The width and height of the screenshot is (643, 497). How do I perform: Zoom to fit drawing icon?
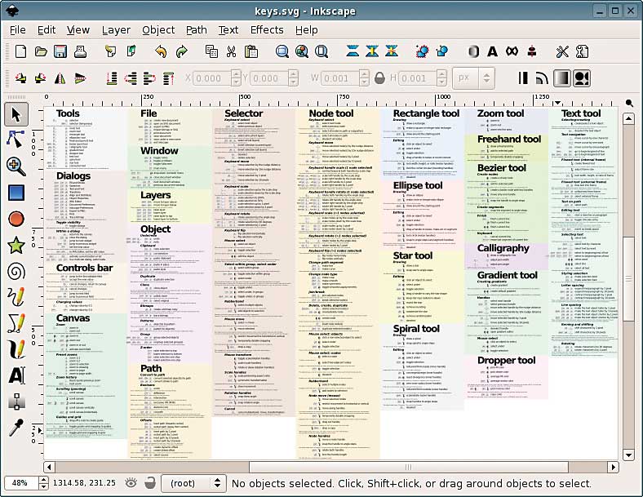click(x=302, y=51)
